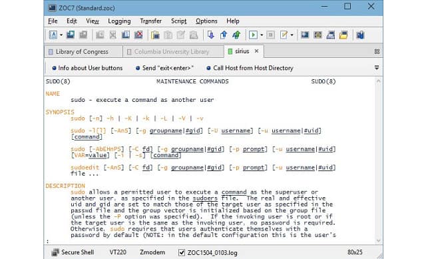Click the terminal scrollbar down arrow

[x=378, y=240]
